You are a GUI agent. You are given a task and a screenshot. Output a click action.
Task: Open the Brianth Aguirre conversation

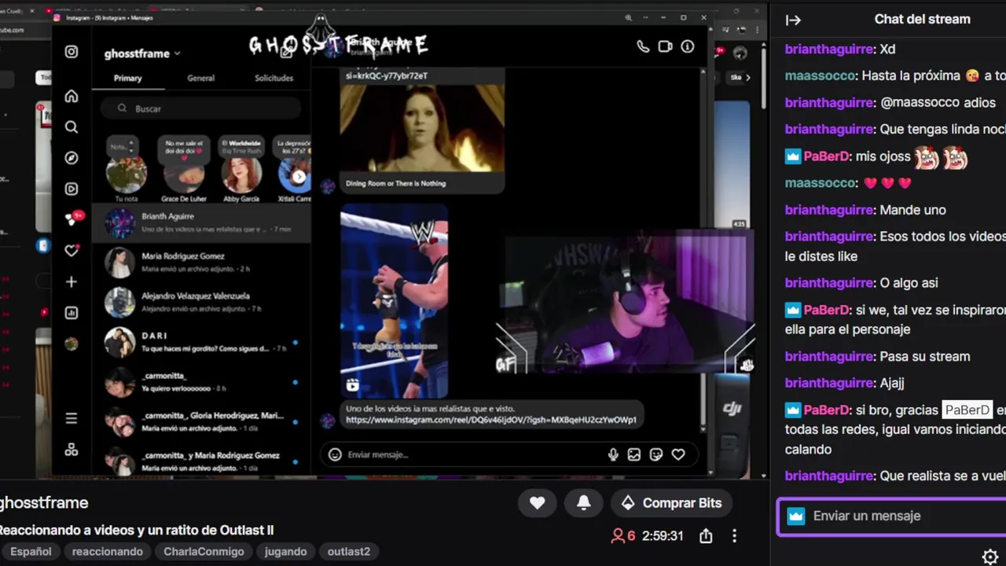201,223
